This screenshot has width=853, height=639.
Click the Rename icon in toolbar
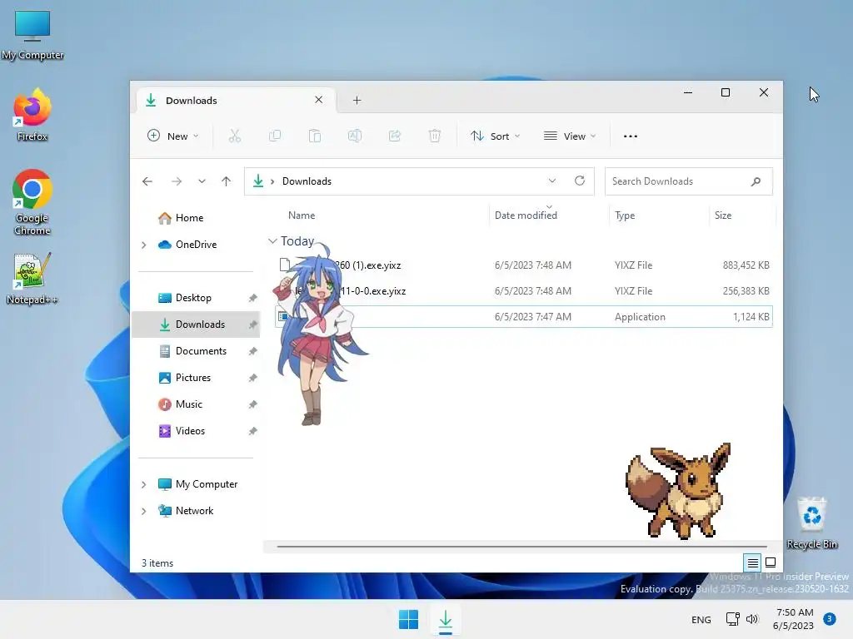[355, 136]
